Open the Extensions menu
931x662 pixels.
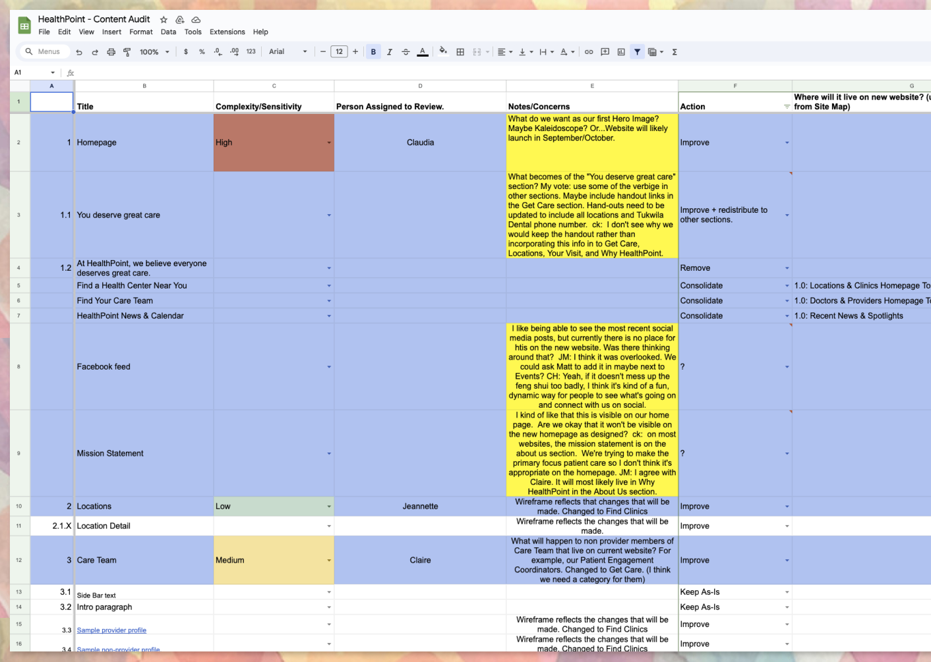227,32
